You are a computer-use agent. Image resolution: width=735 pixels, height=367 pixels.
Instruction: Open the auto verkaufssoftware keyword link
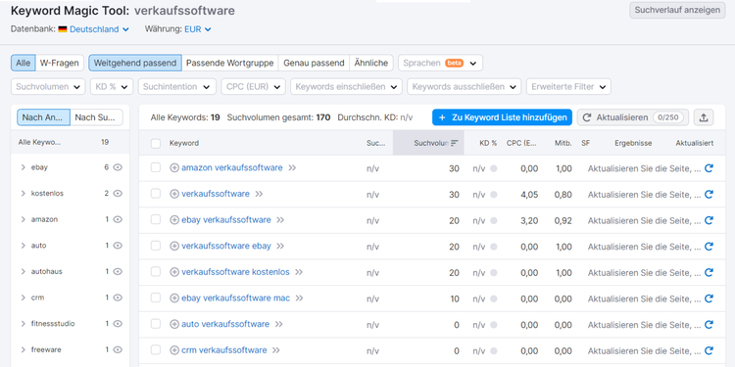pos(225,324)
